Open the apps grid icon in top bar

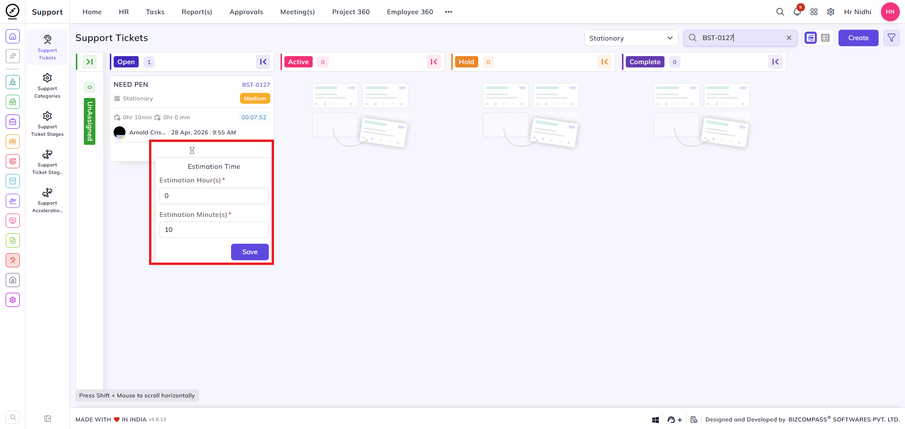coord(814,12)
